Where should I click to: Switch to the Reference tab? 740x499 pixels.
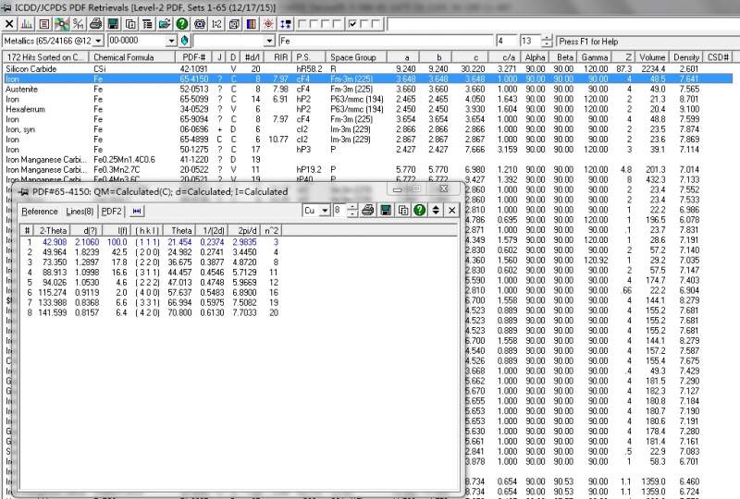coord(40,211)
